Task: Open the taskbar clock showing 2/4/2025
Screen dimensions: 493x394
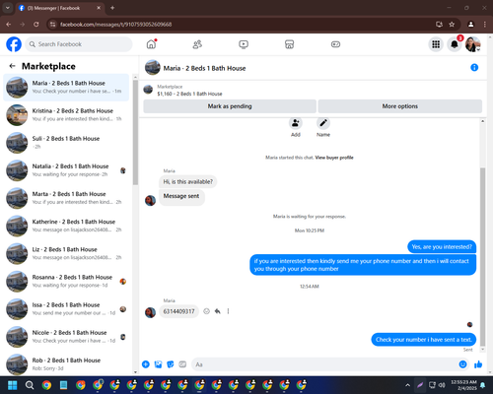Action: tap(463, 385)
